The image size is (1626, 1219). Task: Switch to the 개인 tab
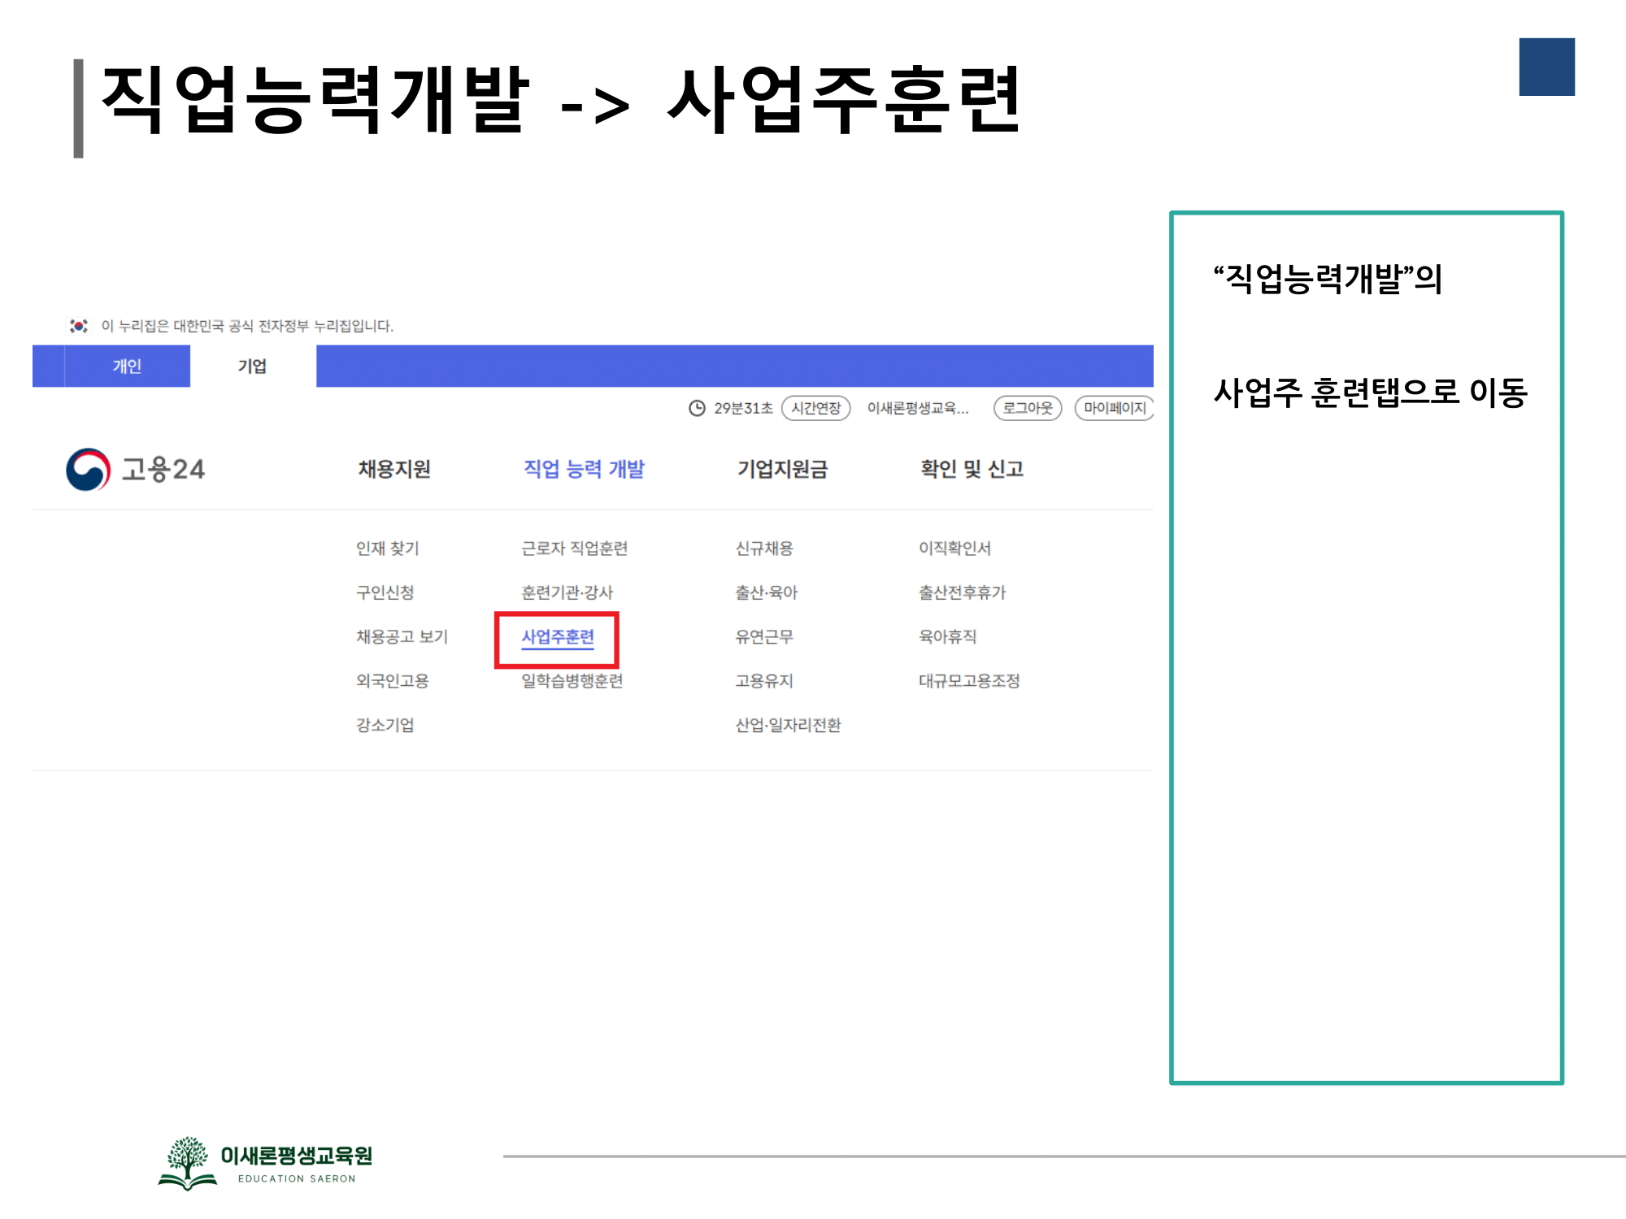(x=127, y=367)
